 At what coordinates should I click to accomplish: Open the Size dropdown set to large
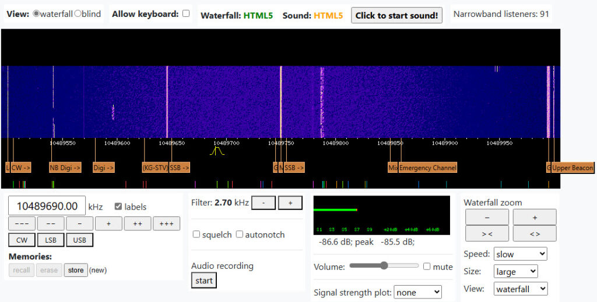(x=515, y=272)
